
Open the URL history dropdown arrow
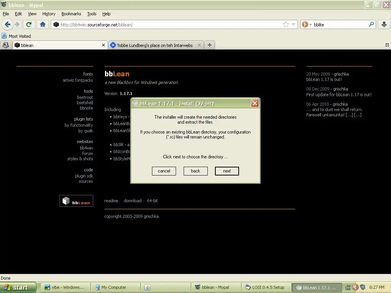pyautogui.click(x=294, y=25)
